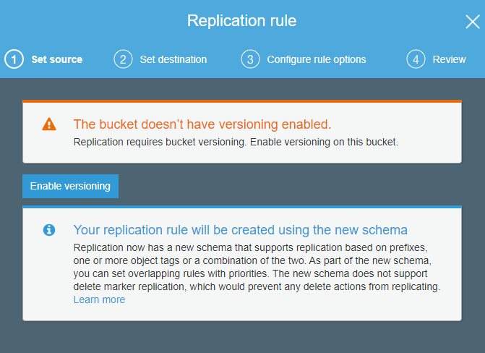
Task: Open the Learn more link
Action: coord(99,299)
